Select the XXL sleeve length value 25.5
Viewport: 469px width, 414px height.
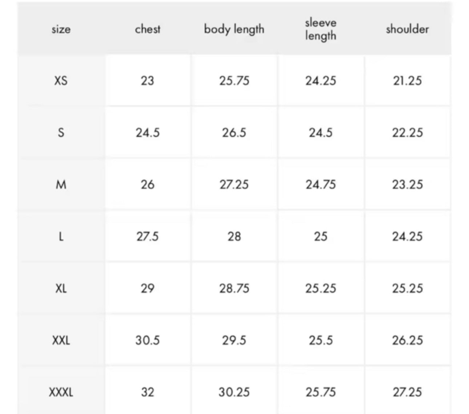[x=321, y=341]
